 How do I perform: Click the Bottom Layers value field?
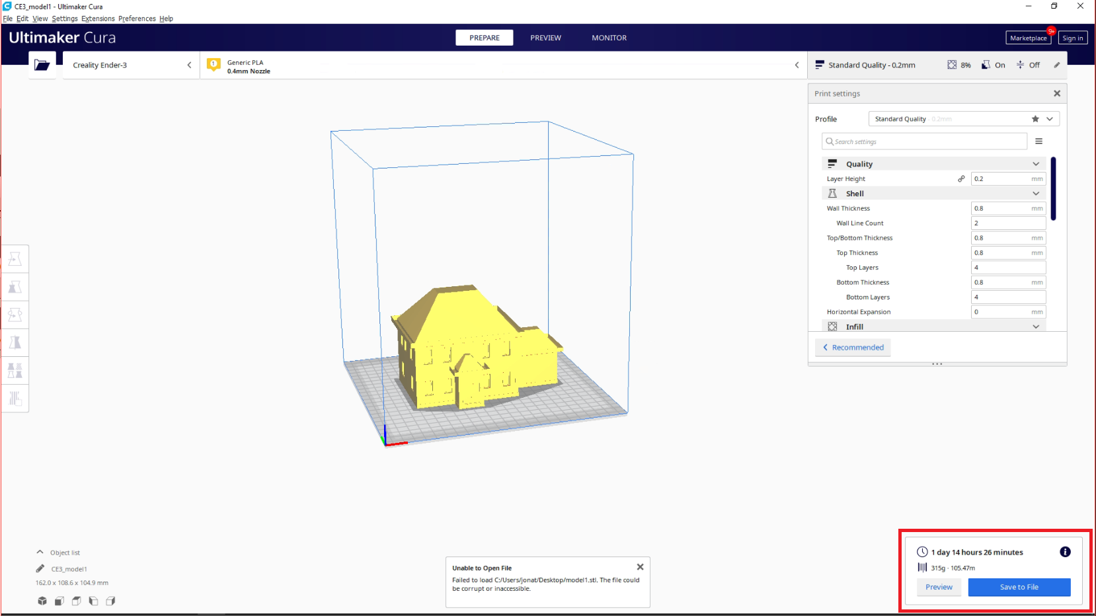(1008, 297)
